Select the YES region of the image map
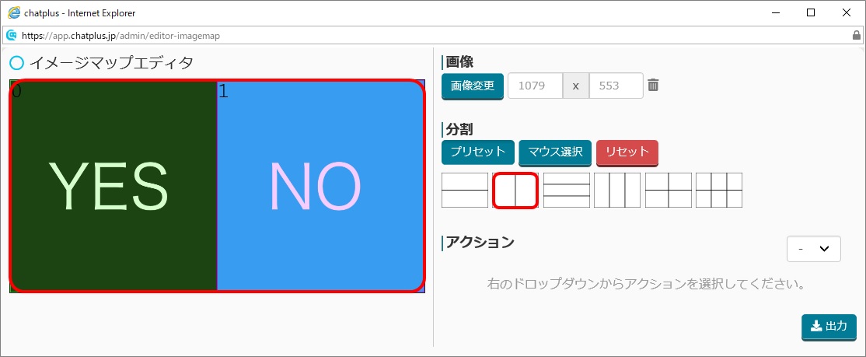Viewport: 866px width, 357px height. 113,186
